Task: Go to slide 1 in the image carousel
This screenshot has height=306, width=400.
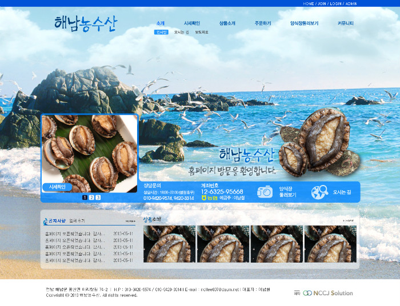Action: pyautogui.click(x=85, y=198)
